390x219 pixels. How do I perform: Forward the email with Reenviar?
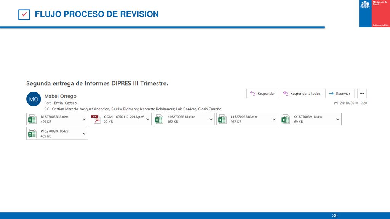pyautogui.click(x=340, y=94)
